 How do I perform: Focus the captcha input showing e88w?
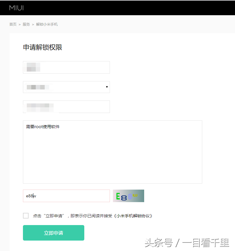point(66,196)
